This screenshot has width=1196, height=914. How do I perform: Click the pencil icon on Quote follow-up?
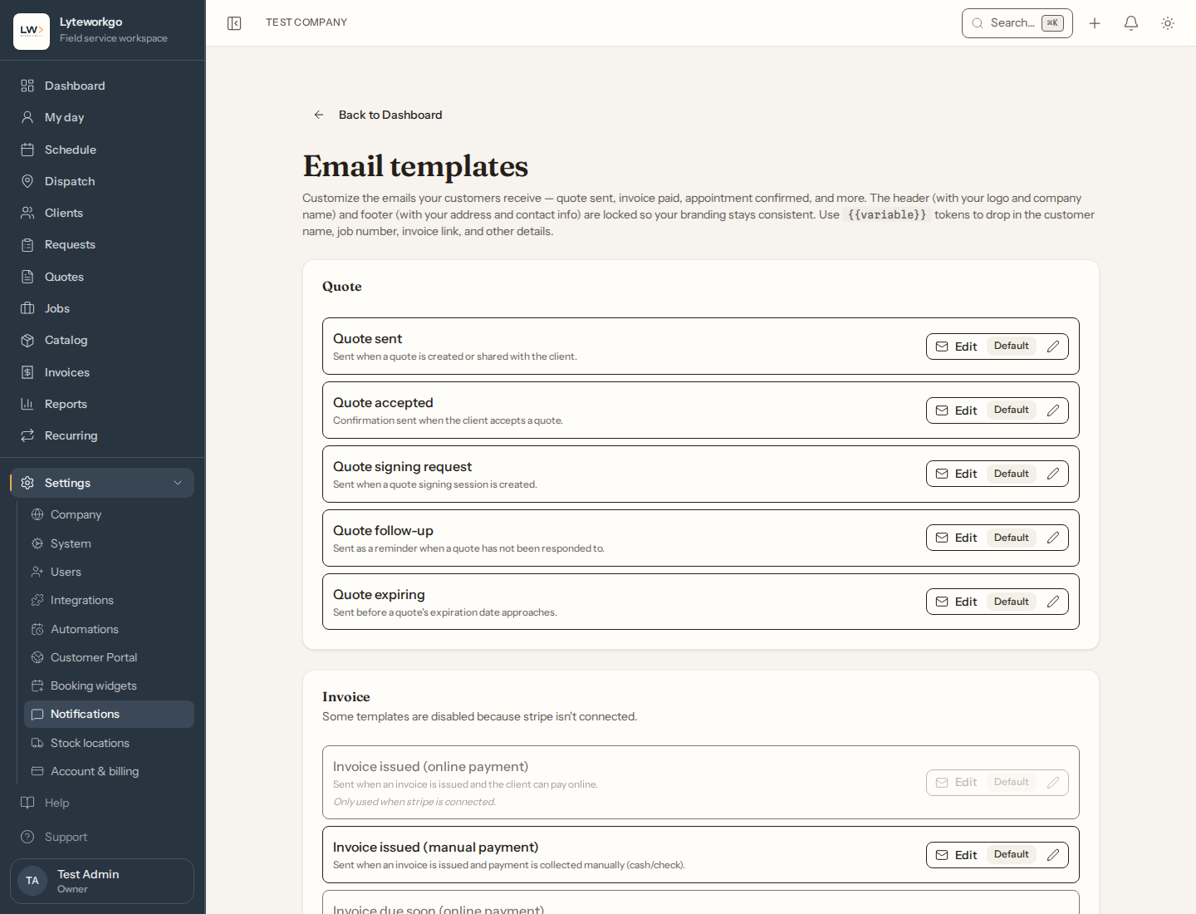click(1053, 538)
